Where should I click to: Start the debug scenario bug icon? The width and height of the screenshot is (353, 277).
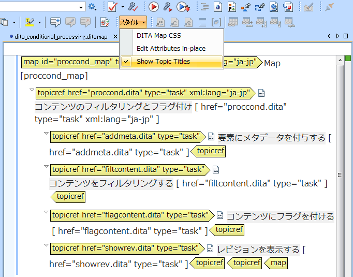tap(183, 7)
